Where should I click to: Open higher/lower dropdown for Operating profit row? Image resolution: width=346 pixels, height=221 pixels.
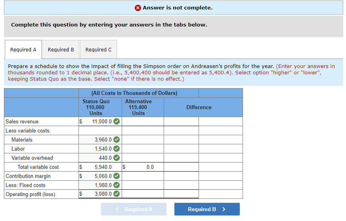pyautogui.click(x=221, y=194)
